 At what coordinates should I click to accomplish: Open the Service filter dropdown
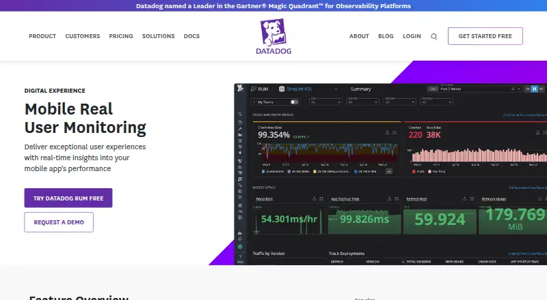[x=362, y=102]
